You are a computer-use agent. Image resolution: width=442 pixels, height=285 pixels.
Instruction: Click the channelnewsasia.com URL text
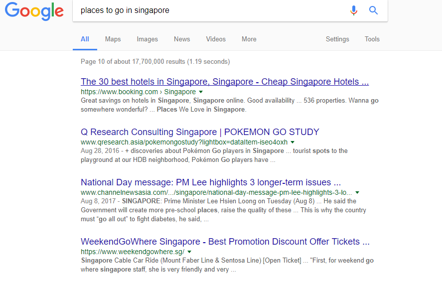click(216, 192)
